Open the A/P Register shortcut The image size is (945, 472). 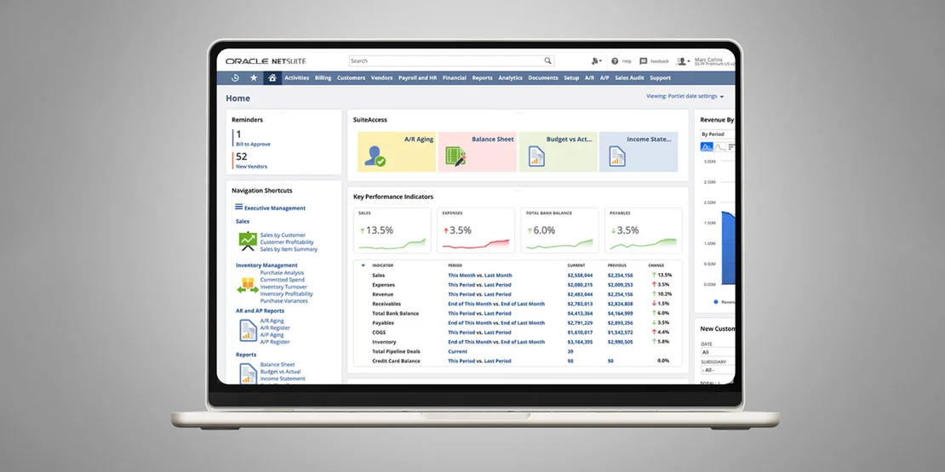point(275,342)
